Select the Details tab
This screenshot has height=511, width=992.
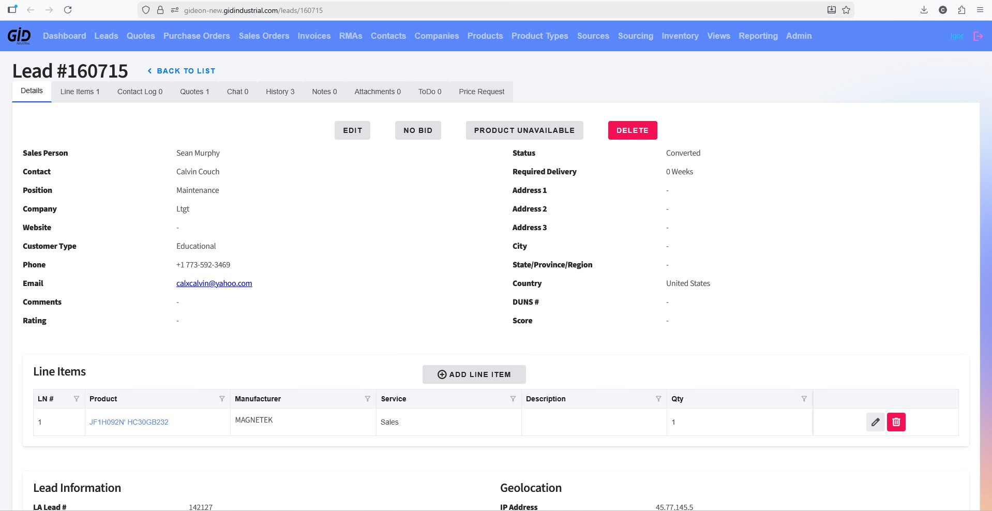coord(32,91)
